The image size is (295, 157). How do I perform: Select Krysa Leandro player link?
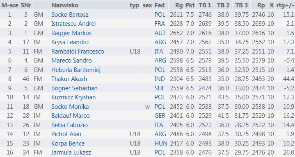(70, 42)
